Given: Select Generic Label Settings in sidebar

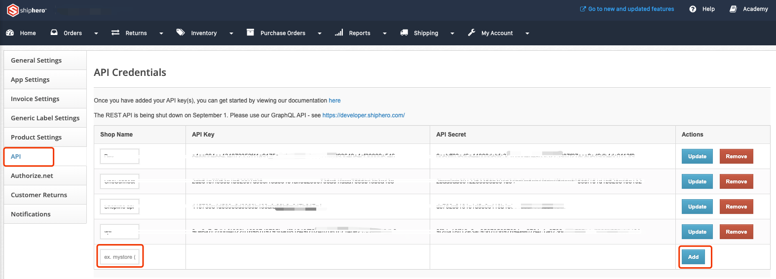Looking at the screenshot, I should pos(45,118).
